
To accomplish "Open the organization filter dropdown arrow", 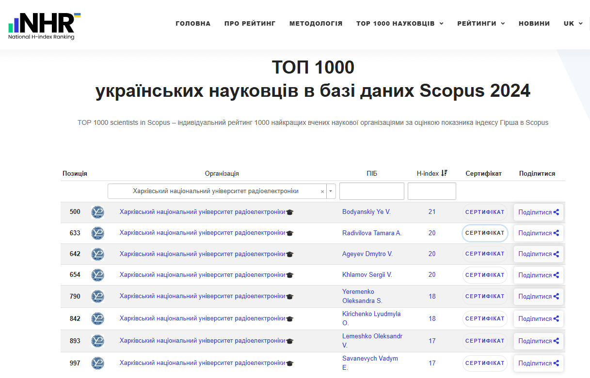I will click(x=331, y=191).
